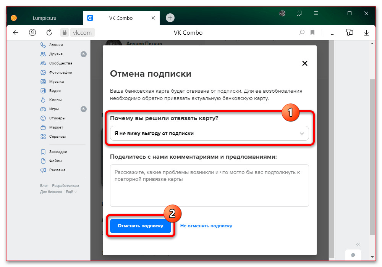Open the Файлы document icon
This screenshot has height=267, width=382.
(43, 161)
